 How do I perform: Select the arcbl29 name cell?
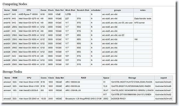[7, 64]
